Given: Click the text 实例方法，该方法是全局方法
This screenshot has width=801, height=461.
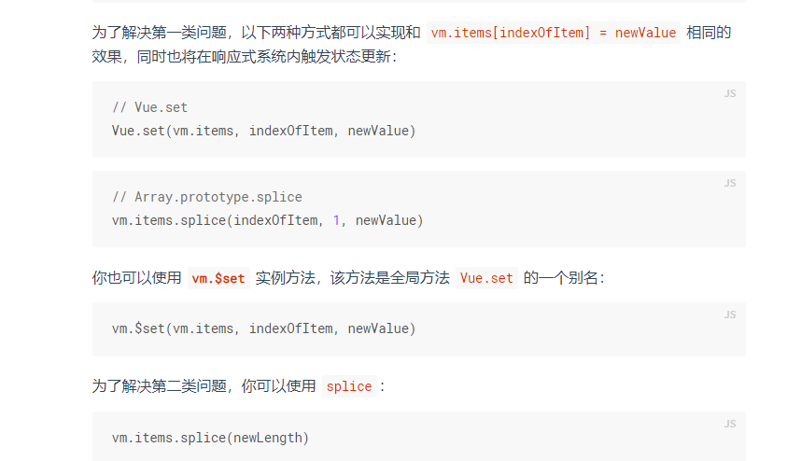Looking at the screenshot, I should 353,278.
